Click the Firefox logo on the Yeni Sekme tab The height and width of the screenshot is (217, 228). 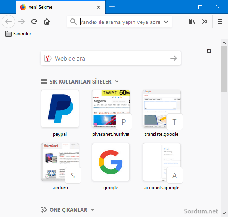(23, 7)
